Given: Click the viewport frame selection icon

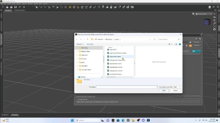Looking at the screenshot, I should pyautogui.click(x=214, y=26).
